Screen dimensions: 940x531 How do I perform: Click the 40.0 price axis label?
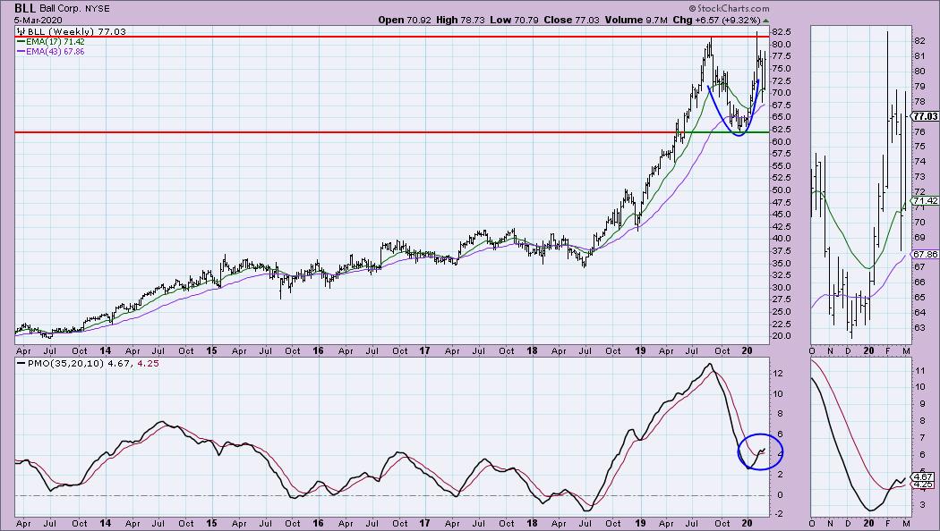point(782,239)
